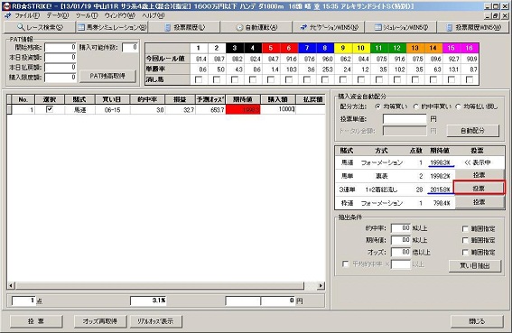
Task: Click 投票 button in 馬単 row
Action: tap(479, 176)
